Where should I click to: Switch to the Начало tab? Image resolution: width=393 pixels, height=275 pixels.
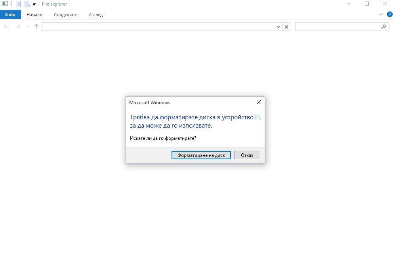pos(34,15)
